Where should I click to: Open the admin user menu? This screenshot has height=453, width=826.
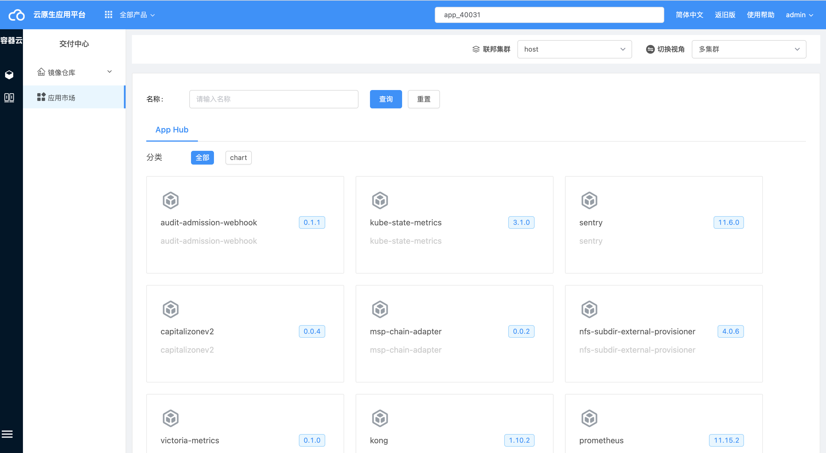click(799, 15)
